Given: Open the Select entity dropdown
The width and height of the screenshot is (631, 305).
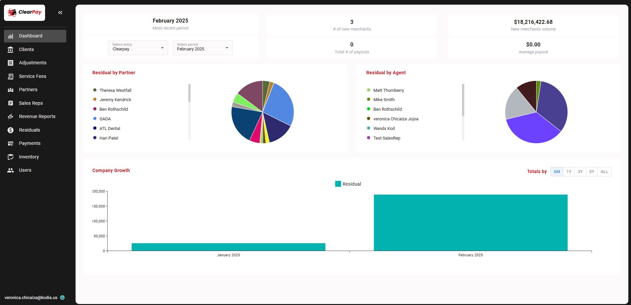Looking at the screenshot, I should click(138, 48).
